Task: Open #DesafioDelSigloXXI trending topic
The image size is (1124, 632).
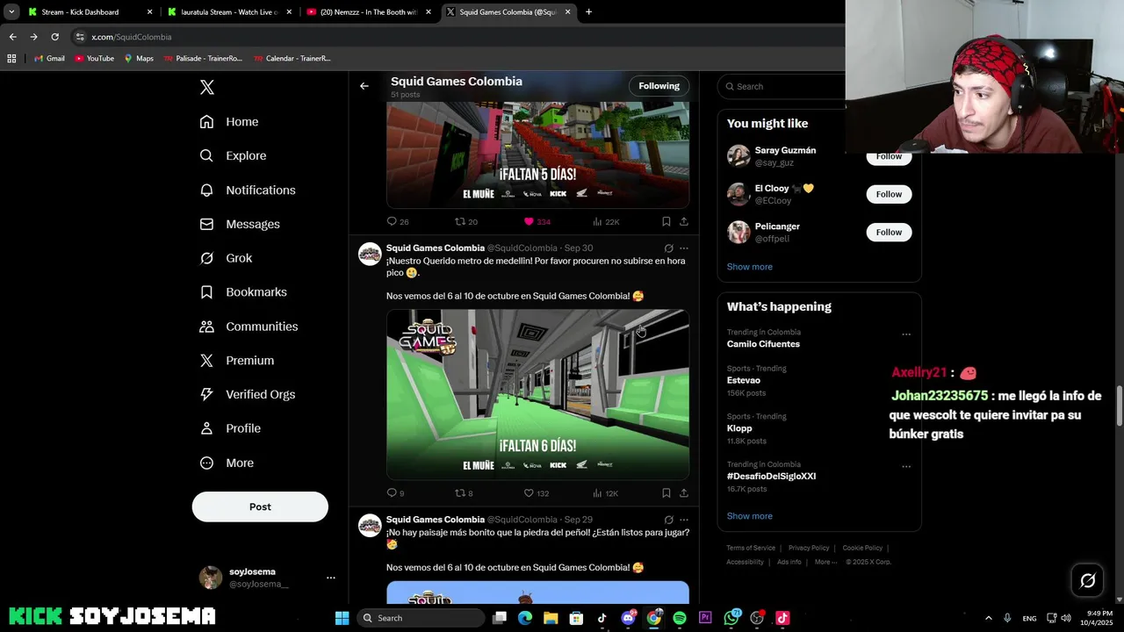Action: pyautogui.click(x=771, y=477)
